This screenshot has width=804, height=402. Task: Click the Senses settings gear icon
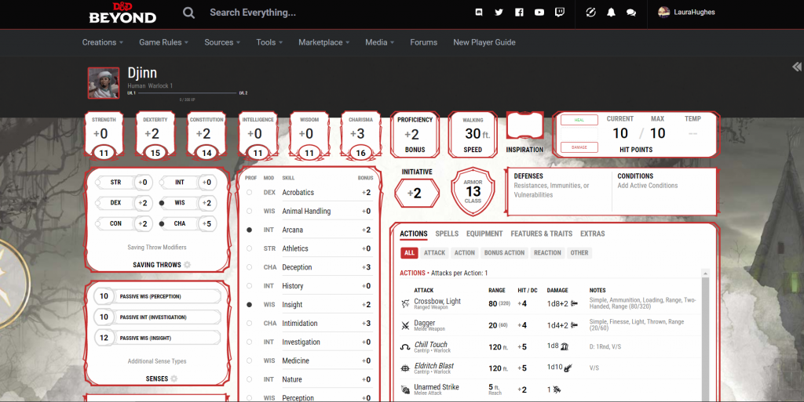(174, 378)
